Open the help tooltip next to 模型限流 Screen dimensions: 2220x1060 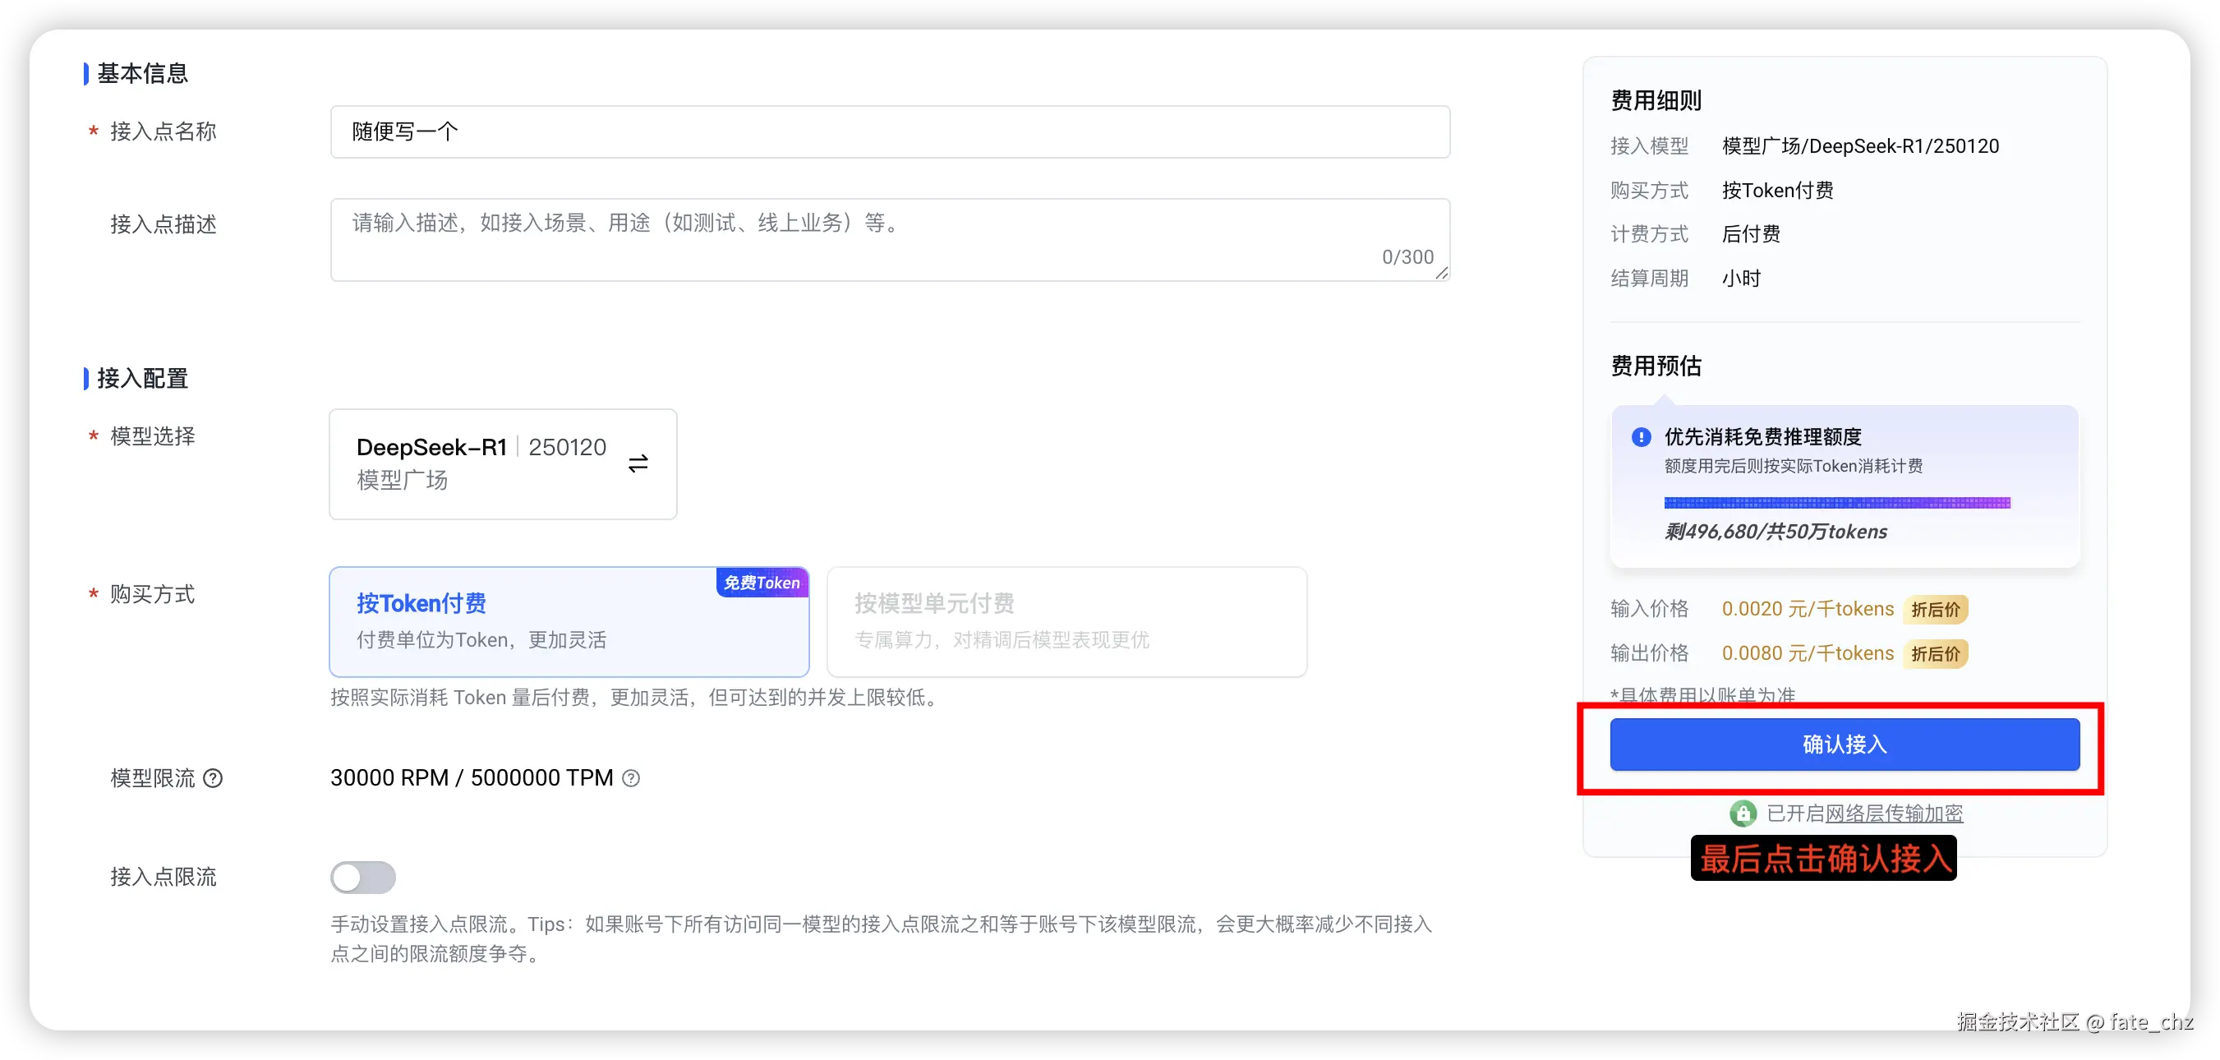coord(213,778)
